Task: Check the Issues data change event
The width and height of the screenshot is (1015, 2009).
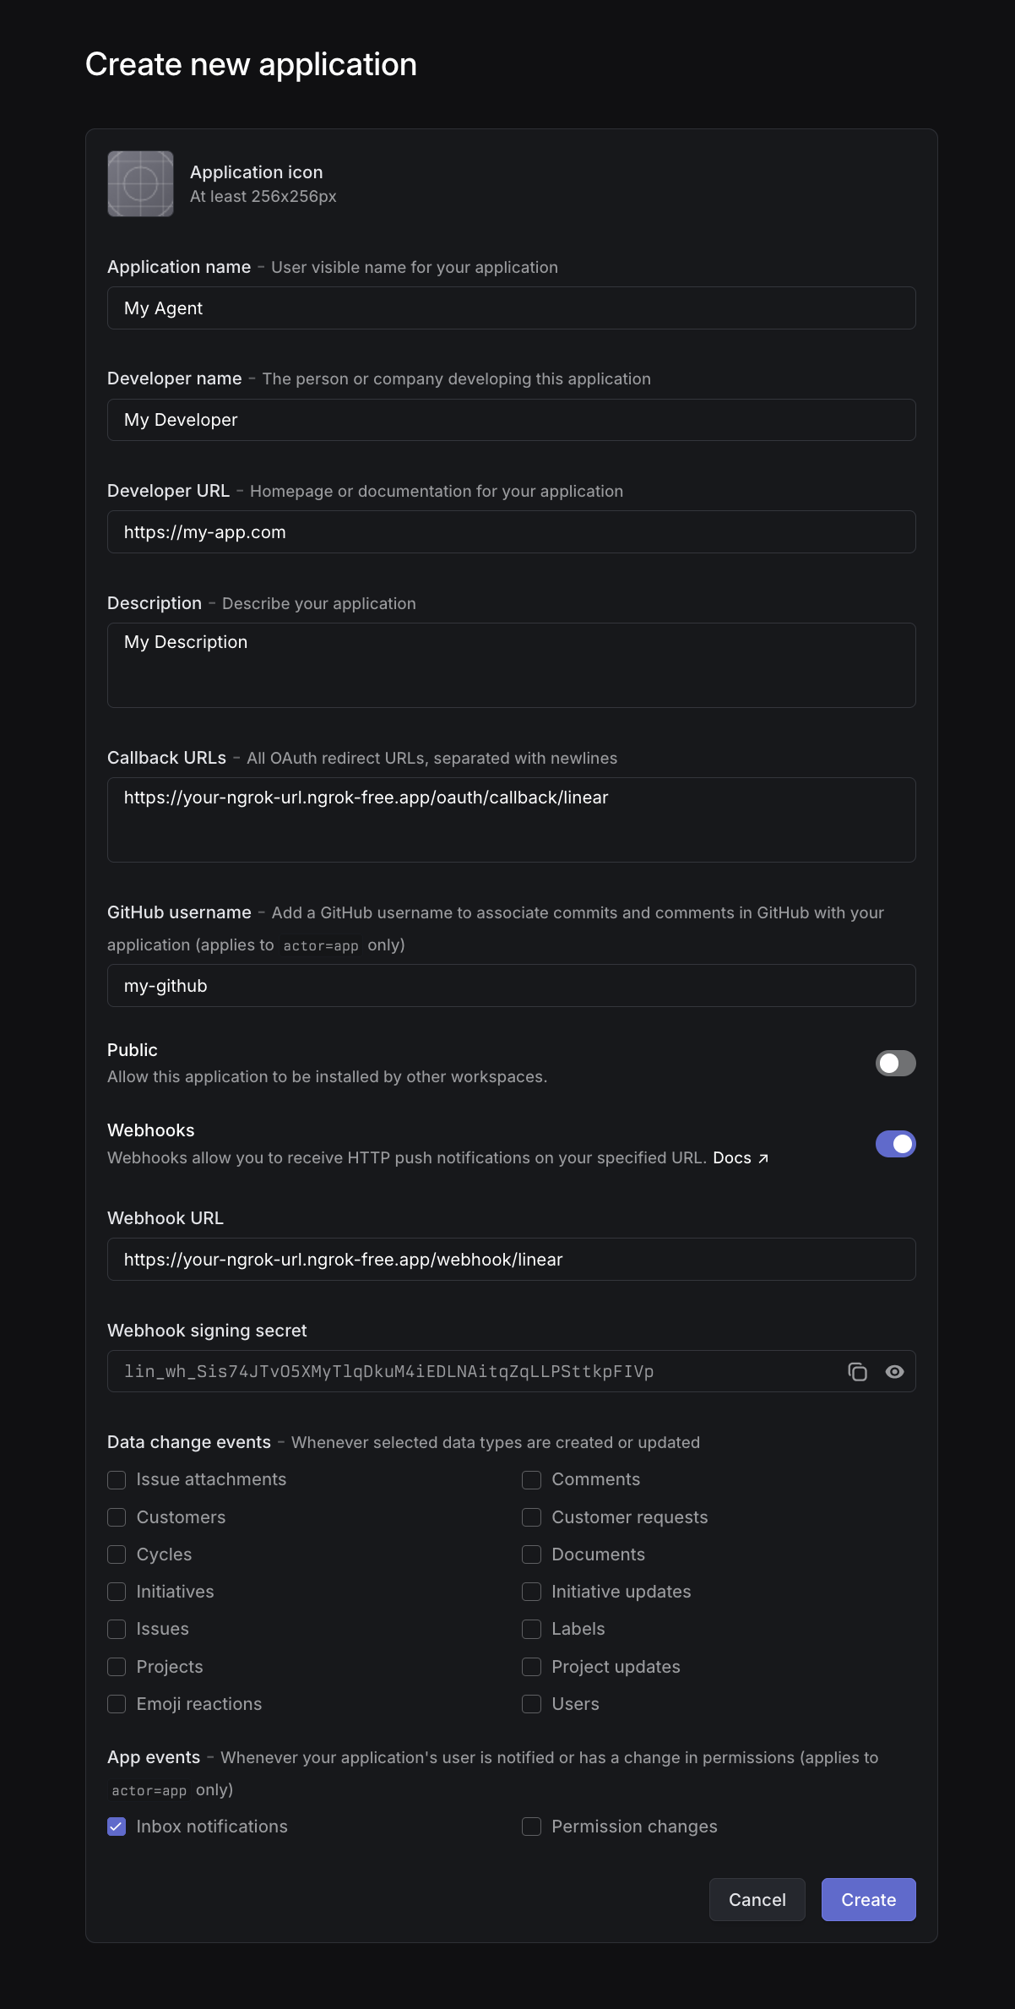Action: 117,1629
